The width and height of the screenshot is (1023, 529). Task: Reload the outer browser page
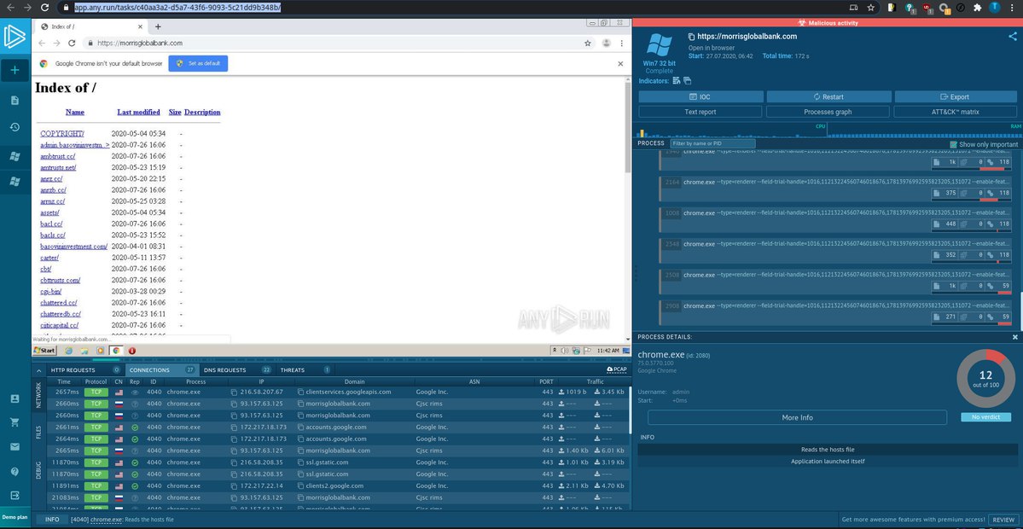coord(44,8)
